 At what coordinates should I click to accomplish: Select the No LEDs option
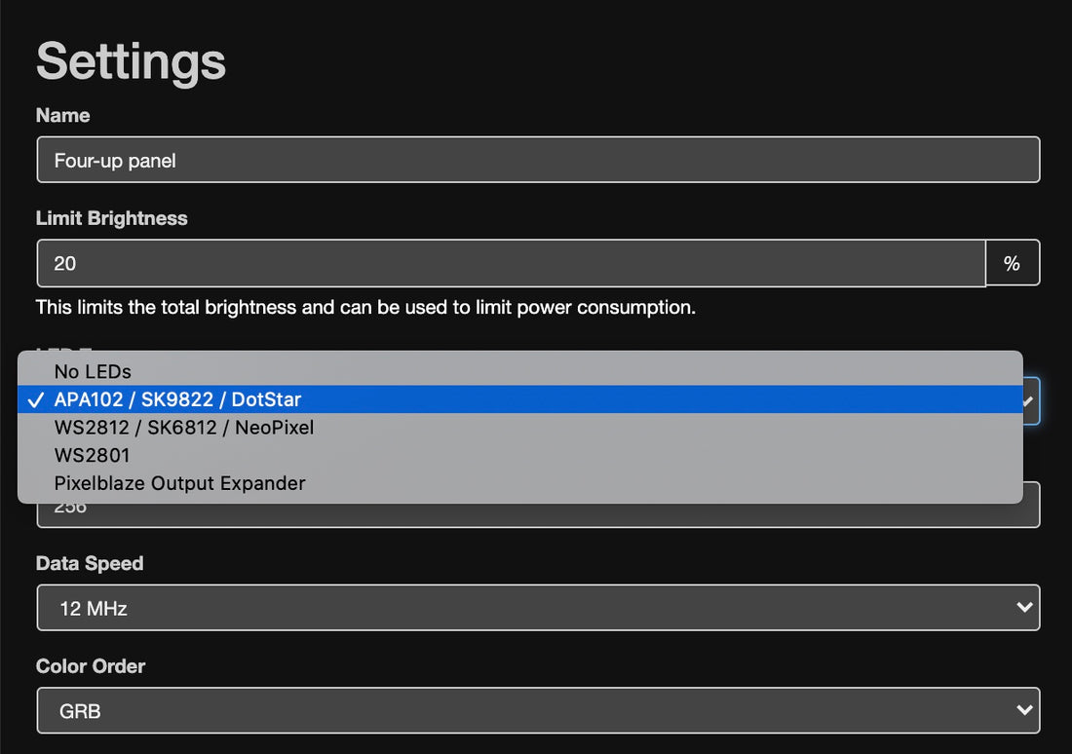coord(93,371)
